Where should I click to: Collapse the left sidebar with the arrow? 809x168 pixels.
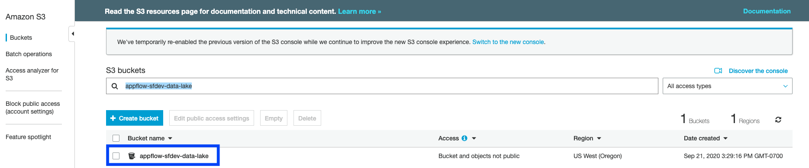tap(72, 34)
